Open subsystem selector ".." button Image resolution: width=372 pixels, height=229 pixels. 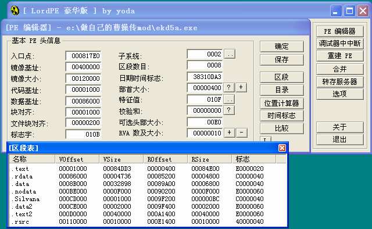click(x=230, y=54)
